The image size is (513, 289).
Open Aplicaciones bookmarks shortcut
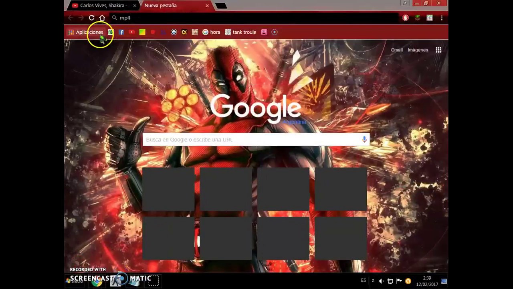pyautogui.click(x=85, y=32)
